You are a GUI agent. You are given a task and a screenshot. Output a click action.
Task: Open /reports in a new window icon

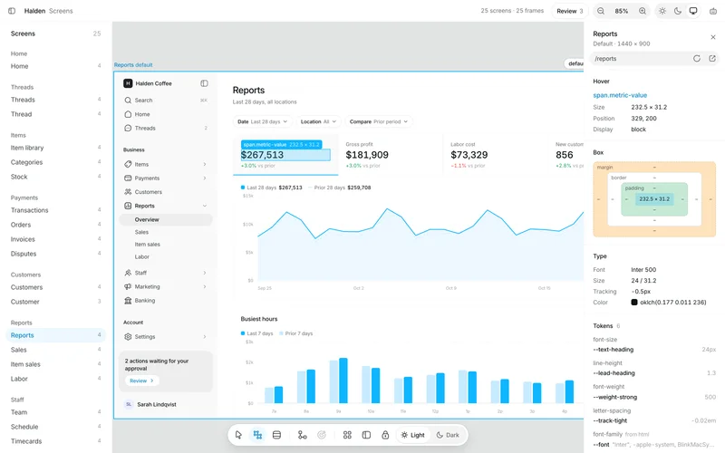tap(712, 59)
